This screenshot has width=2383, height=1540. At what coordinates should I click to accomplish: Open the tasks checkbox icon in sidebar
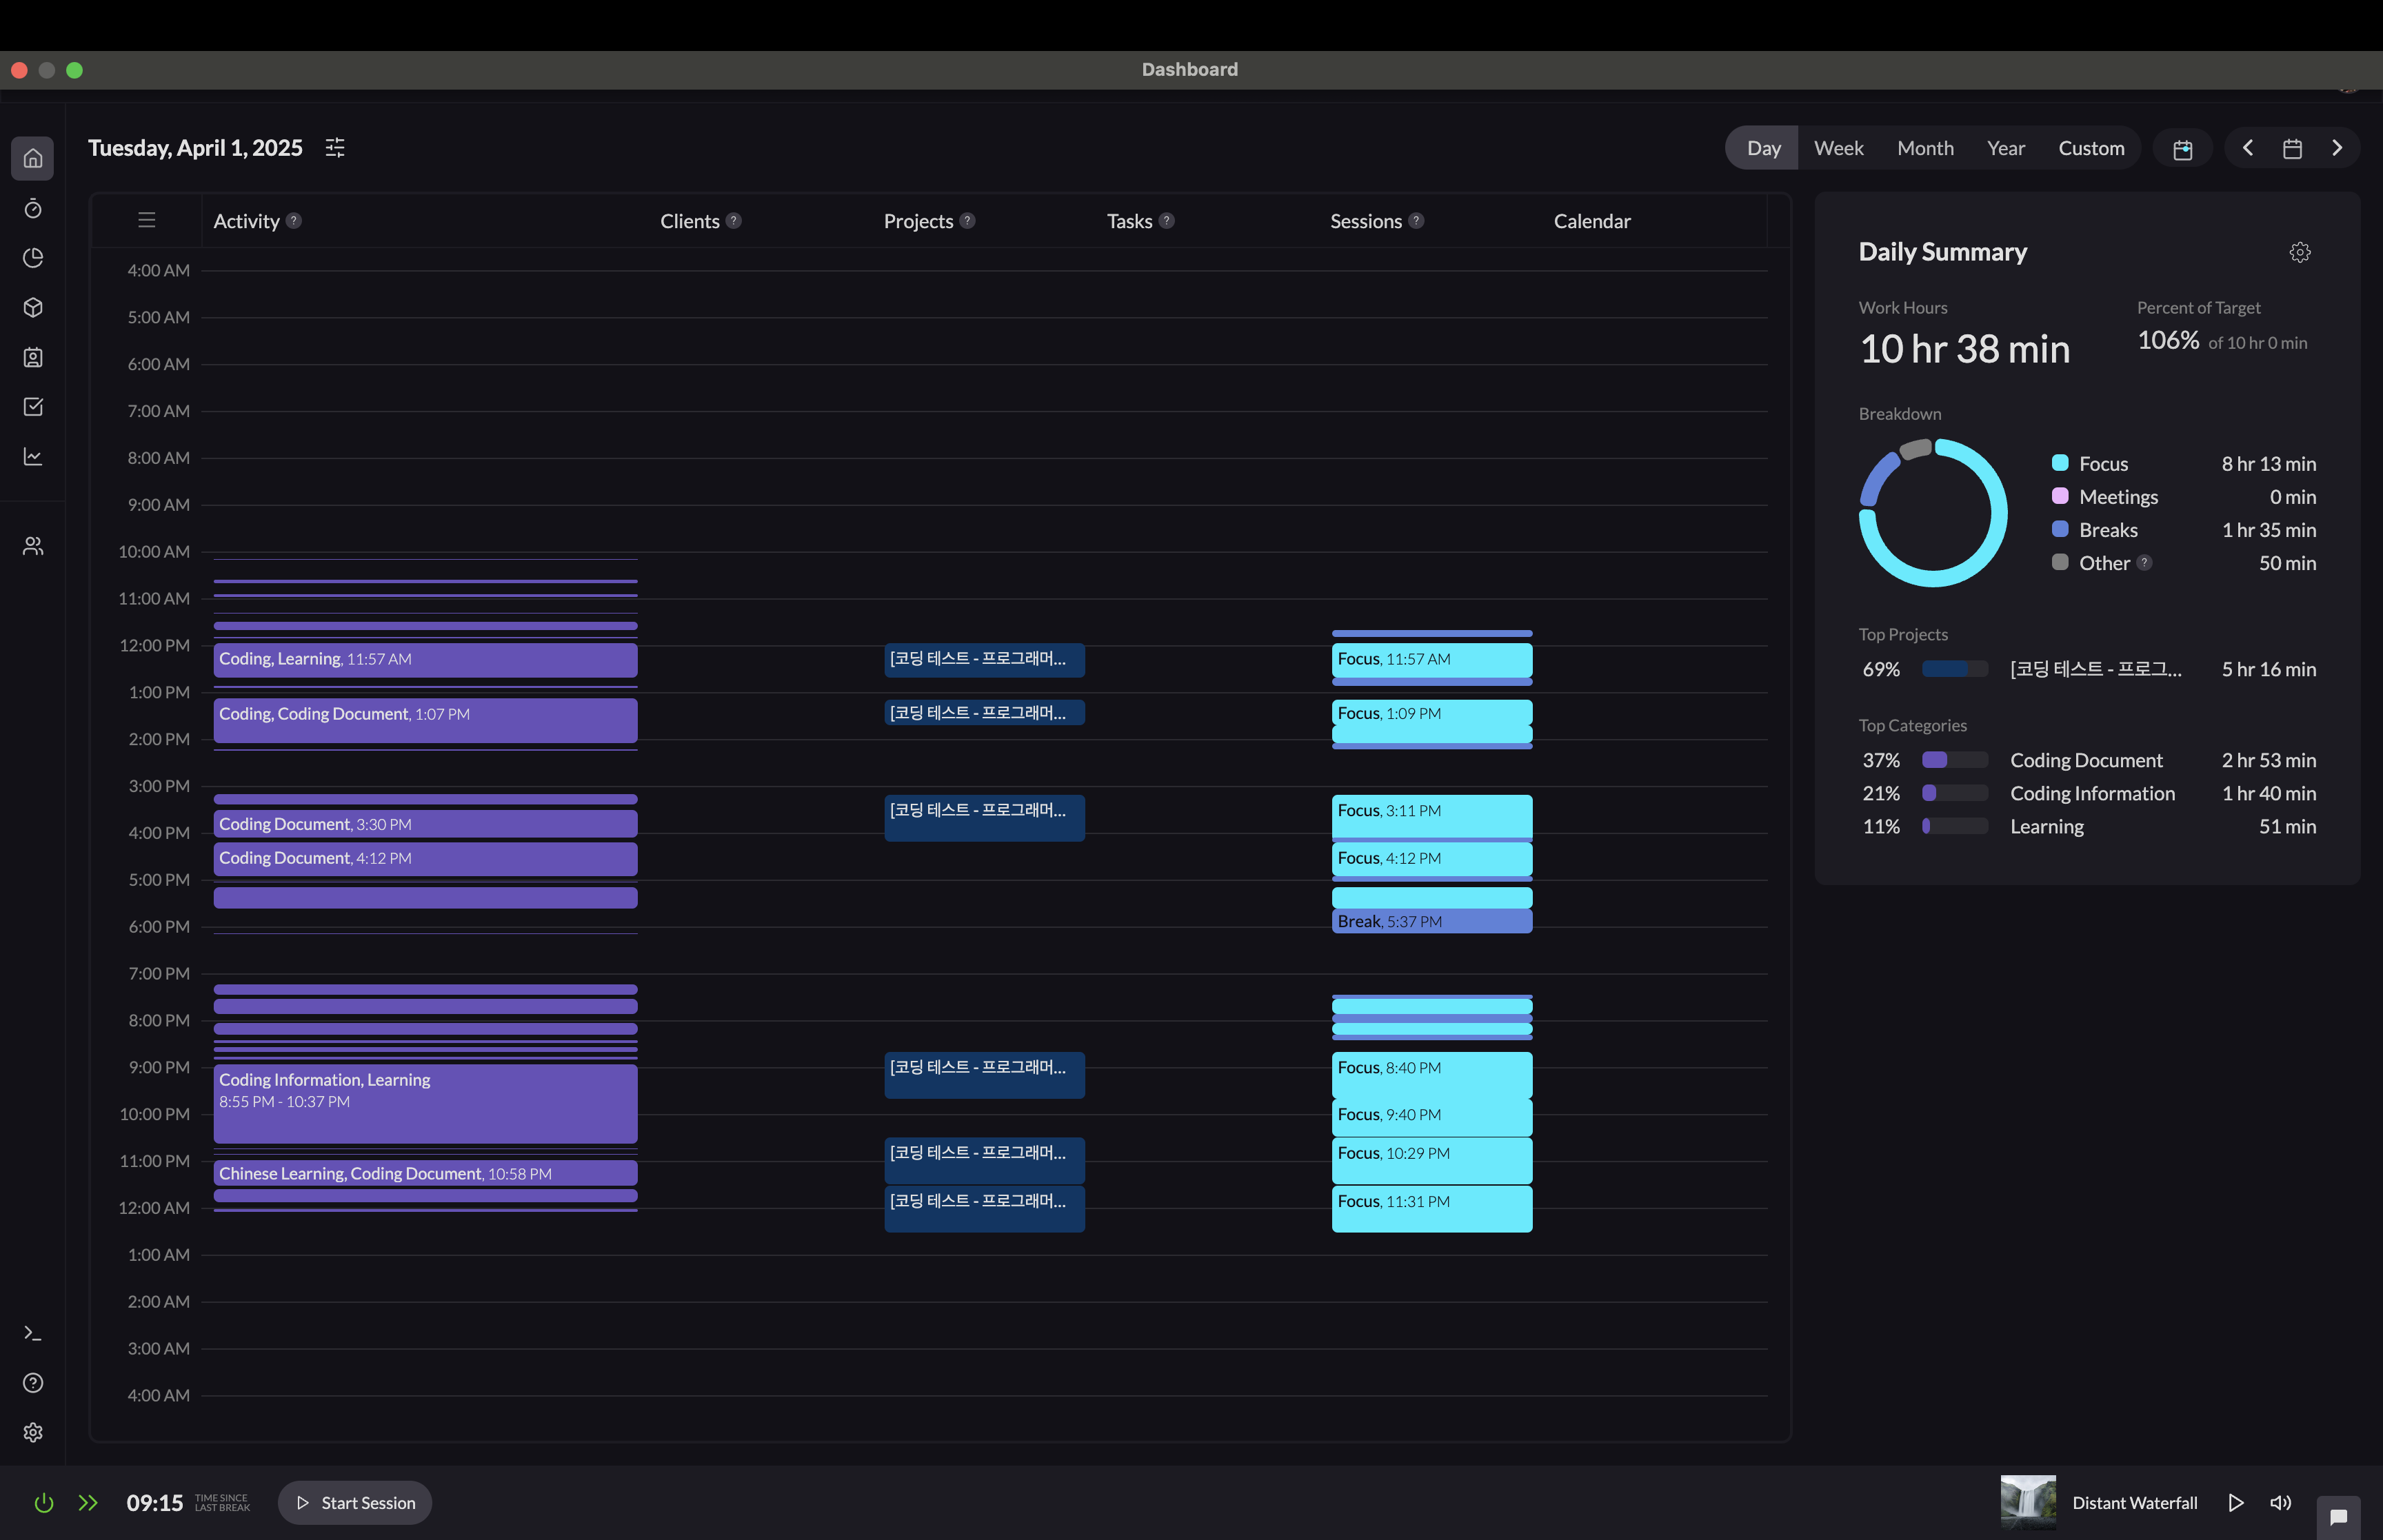(33, 407)
